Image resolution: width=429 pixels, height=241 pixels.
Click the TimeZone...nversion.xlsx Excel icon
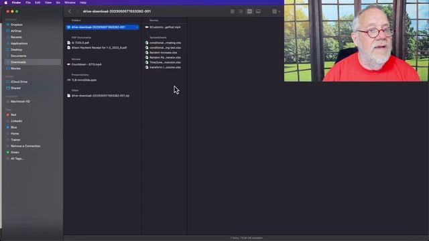(147, 62)
